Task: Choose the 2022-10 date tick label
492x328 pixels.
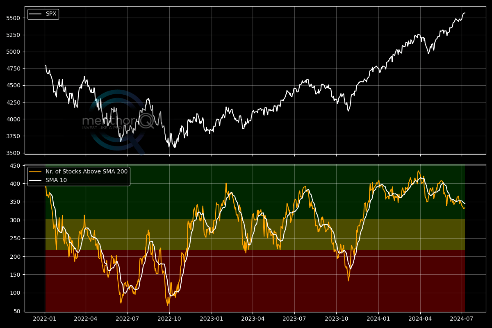Action: pyautogui.click(x=169, y=318)
